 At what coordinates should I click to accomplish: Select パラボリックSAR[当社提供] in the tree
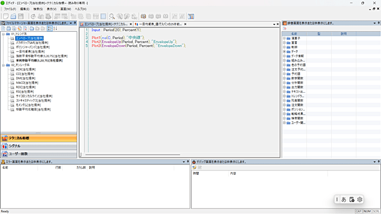pyautogui.click(x=32, y=42)
